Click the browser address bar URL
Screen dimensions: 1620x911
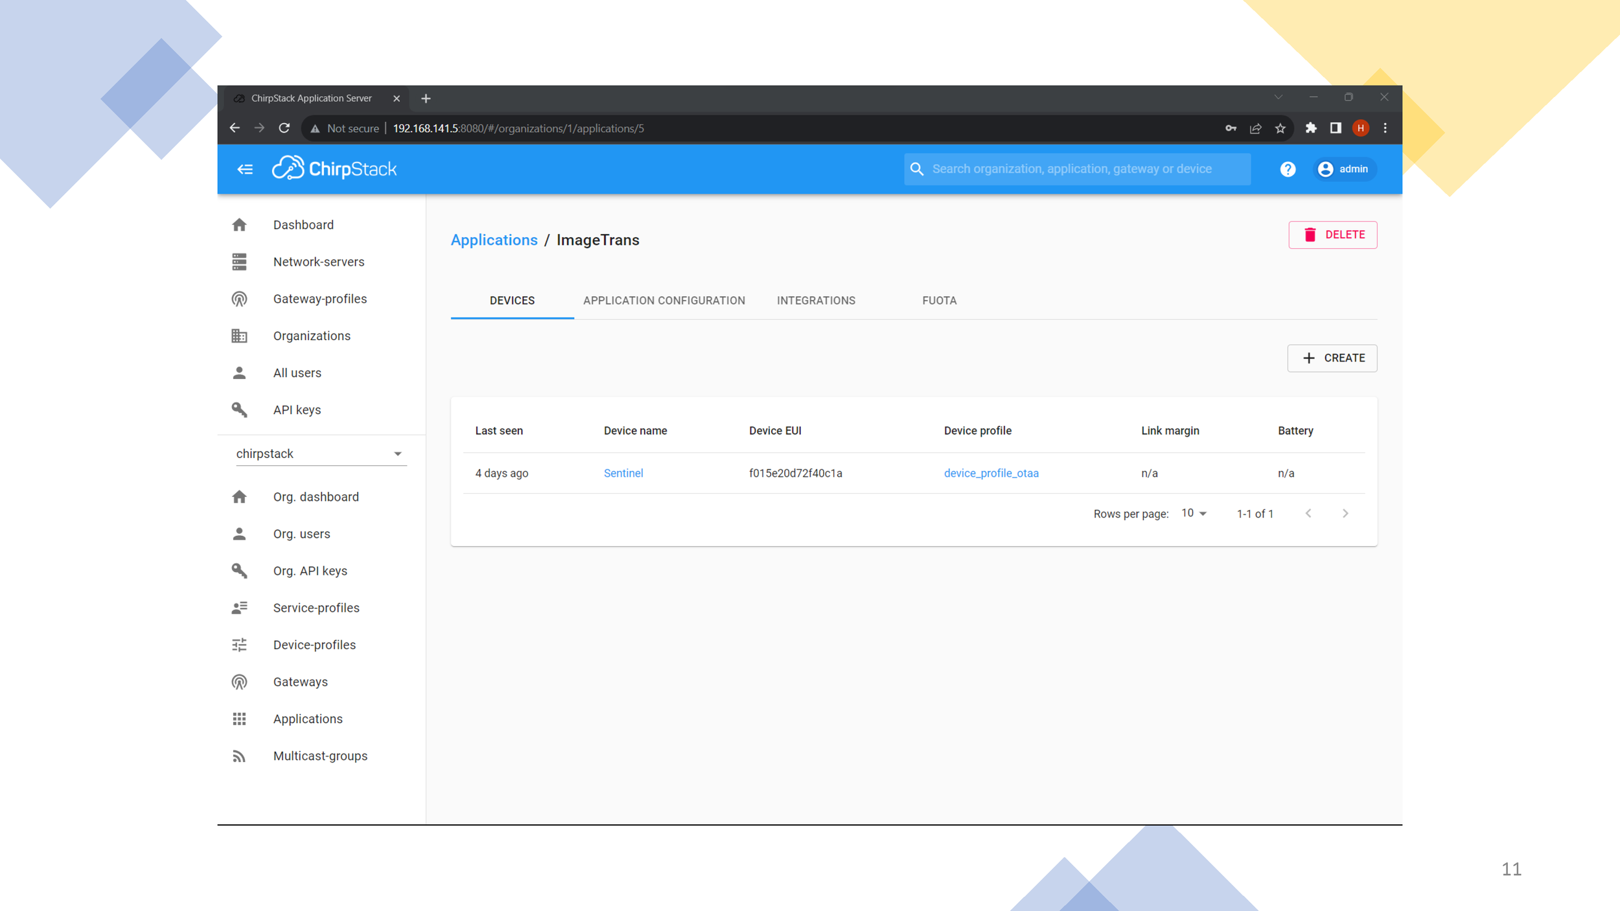coord(518,128)
